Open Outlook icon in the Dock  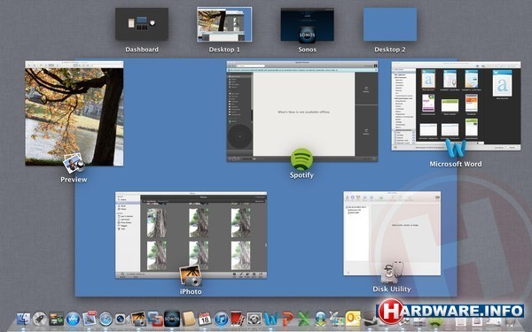click(353, 319)
